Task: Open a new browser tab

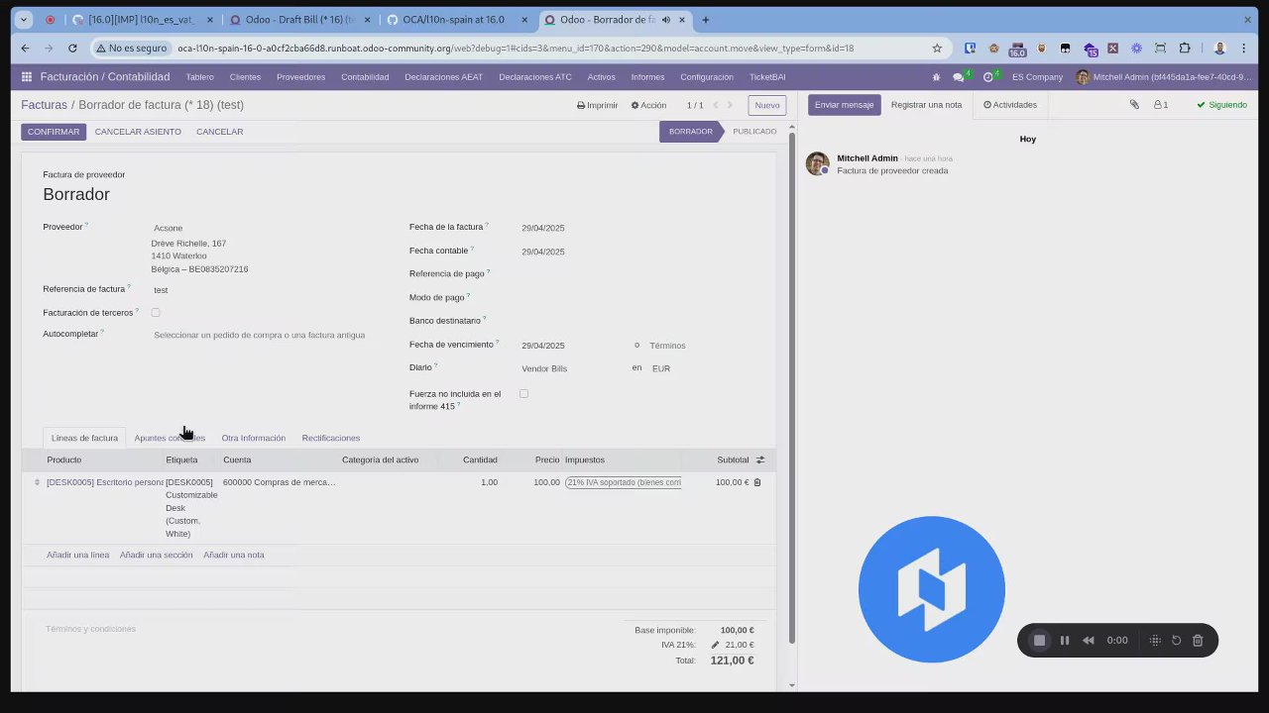Action: 706,20
